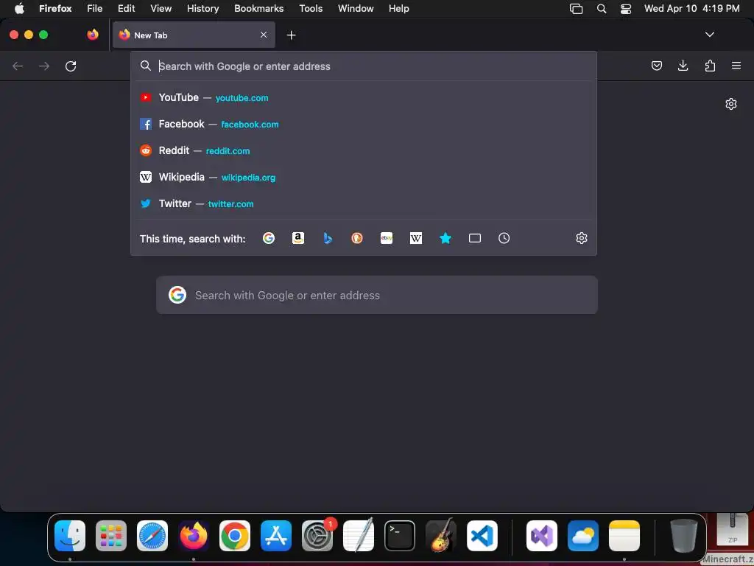Open the Extensions puzzle icon

click(x=710, y=66)
